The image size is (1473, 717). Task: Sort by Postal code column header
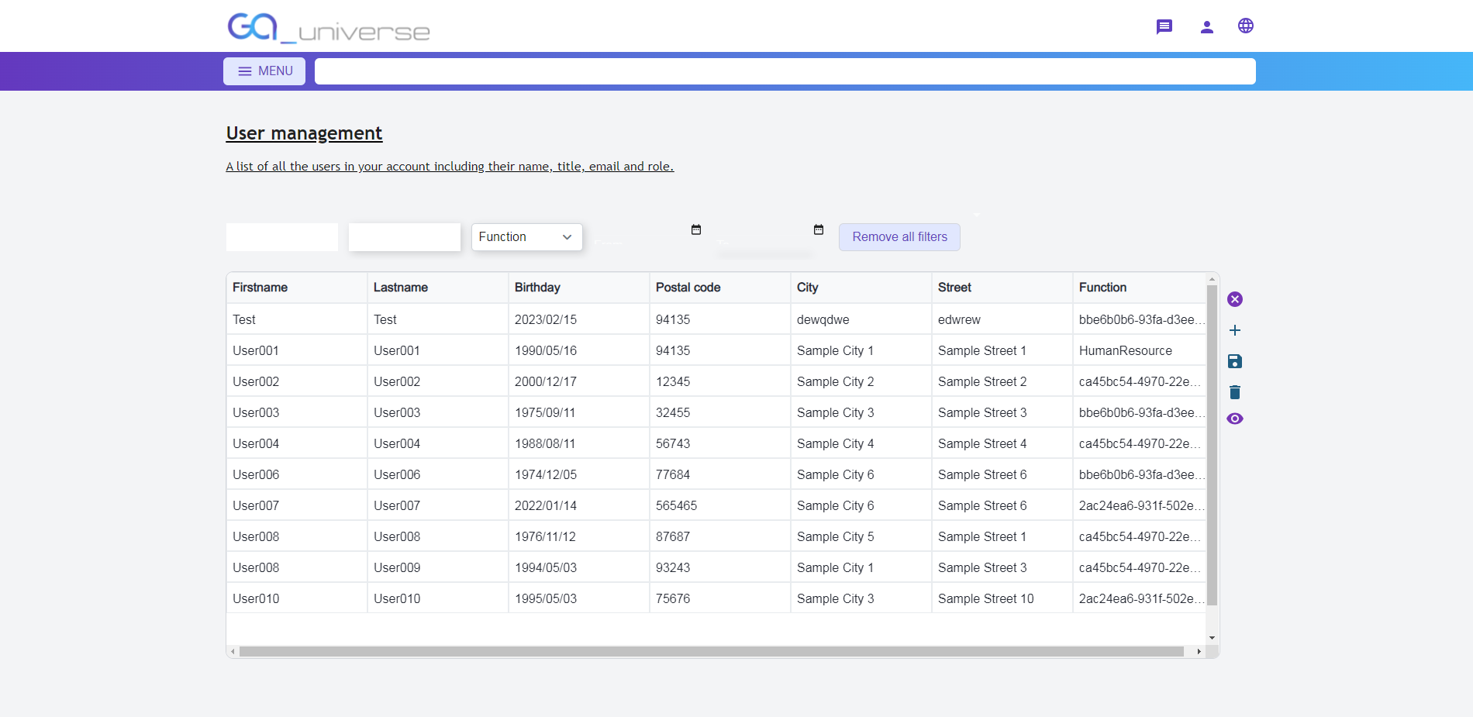719,288
